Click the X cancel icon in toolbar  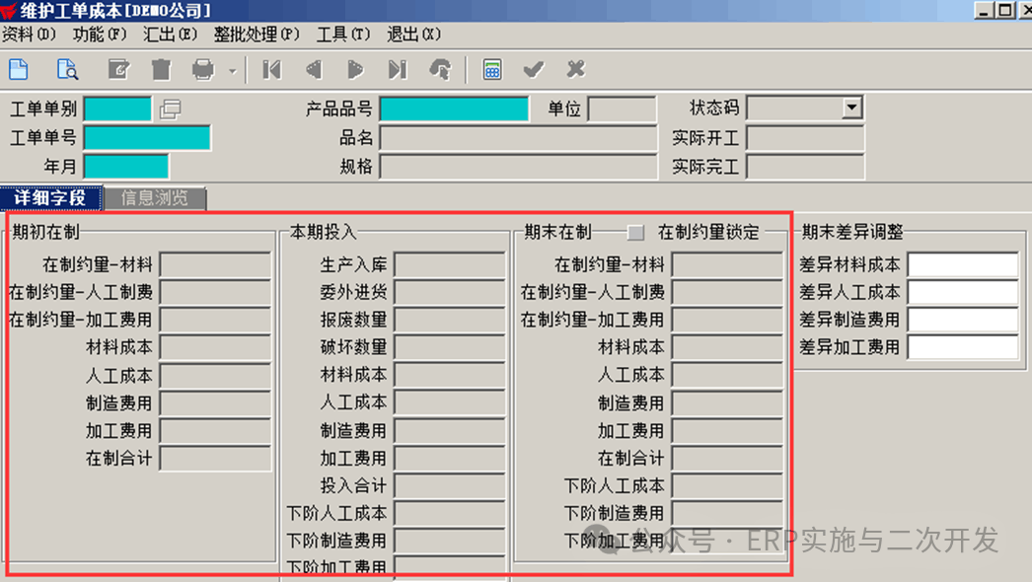coord(576,69)
